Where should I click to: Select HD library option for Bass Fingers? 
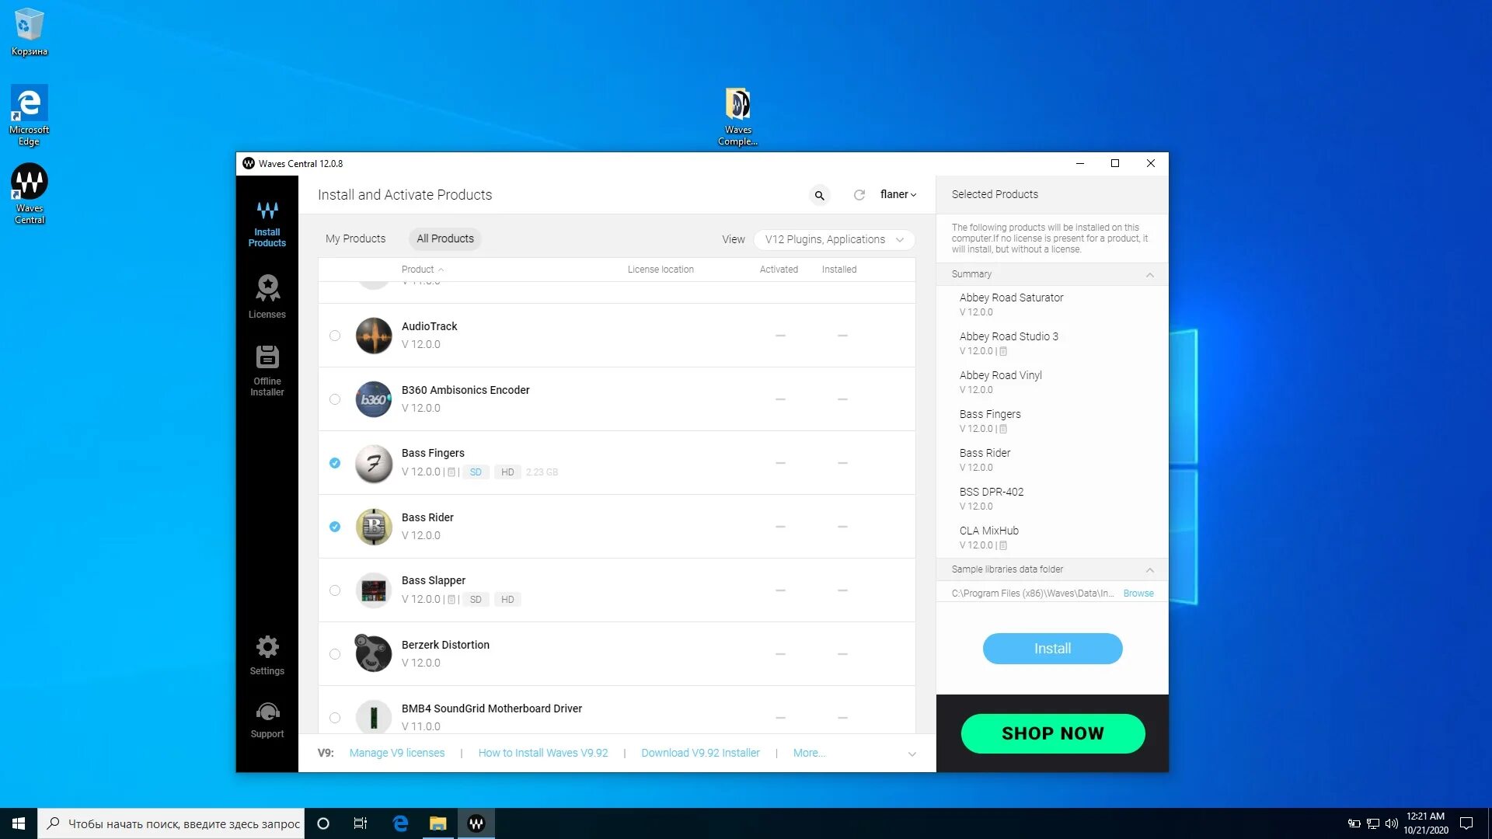pyautogui.click(x=507, y=472)
